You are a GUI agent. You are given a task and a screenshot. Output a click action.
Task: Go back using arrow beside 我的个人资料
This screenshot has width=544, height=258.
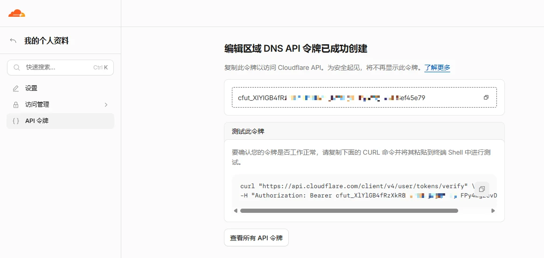(x=13, y=41)
